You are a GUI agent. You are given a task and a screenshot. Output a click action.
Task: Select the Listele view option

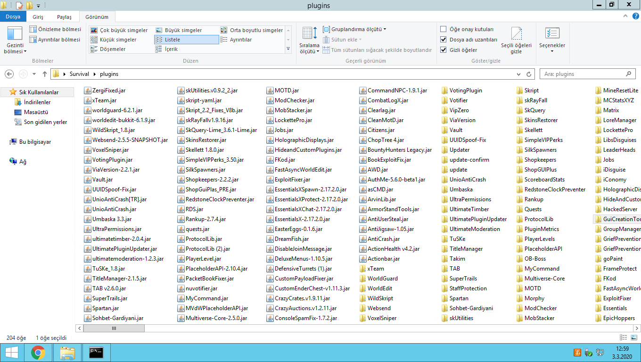pyautogui.click(x=187, y=40)
